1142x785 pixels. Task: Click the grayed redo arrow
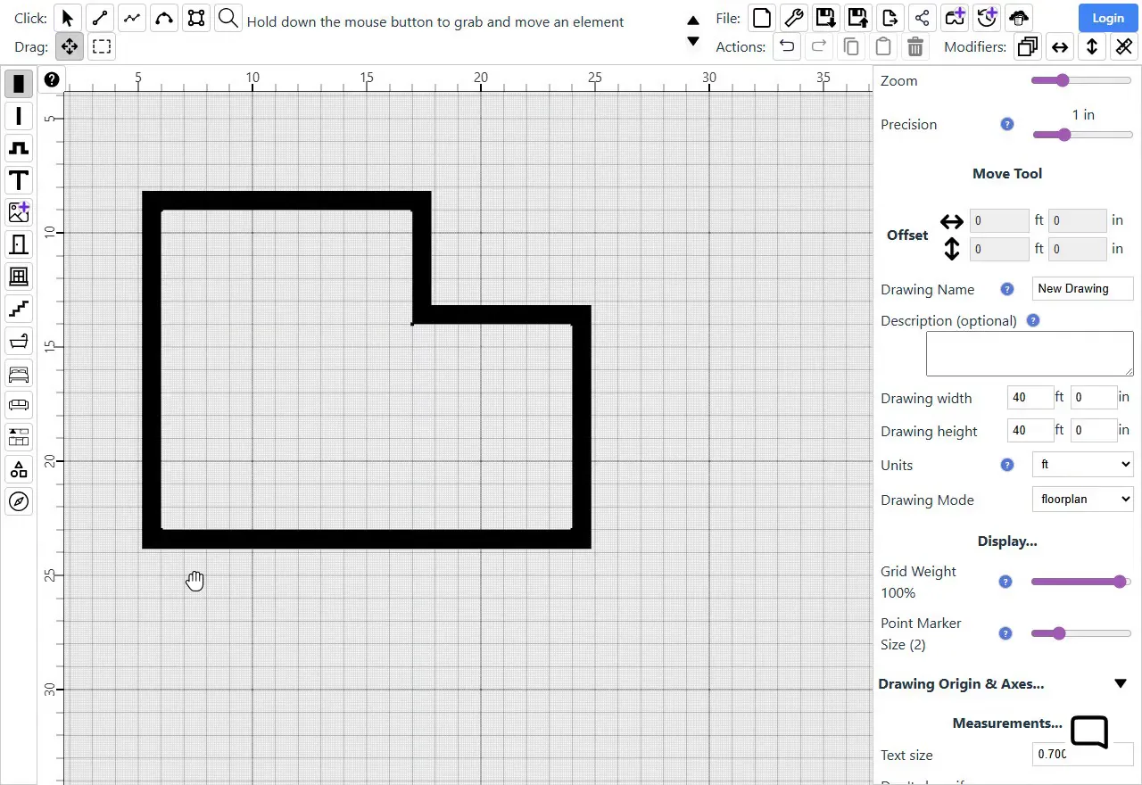point(818,46)
